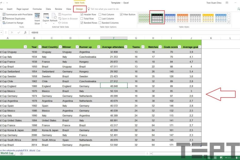The width and height of the screenshot is (240, 160).
Task: Refresh external table data
Action: pos(54,17)
